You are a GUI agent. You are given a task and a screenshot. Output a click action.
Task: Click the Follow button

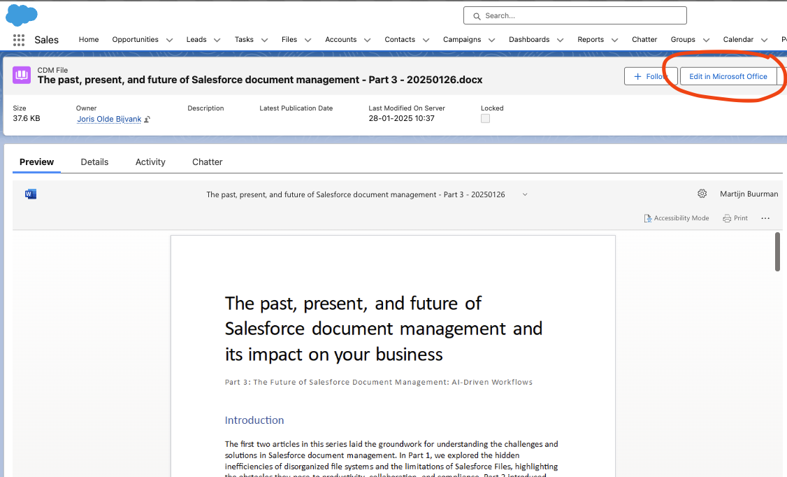651,76
